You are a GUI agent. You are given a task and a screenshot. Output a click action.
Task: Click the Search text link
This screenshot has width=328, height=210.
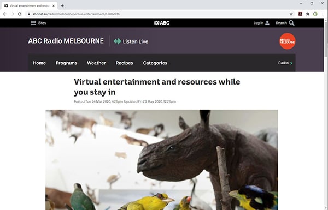click(281, 23)
